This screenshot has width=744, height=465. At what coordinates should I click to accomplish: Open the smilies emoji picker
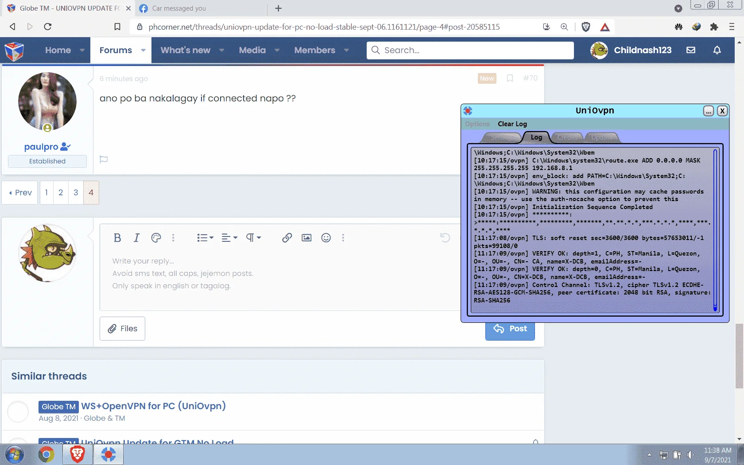pyautogui.click(x=326, y=238)
